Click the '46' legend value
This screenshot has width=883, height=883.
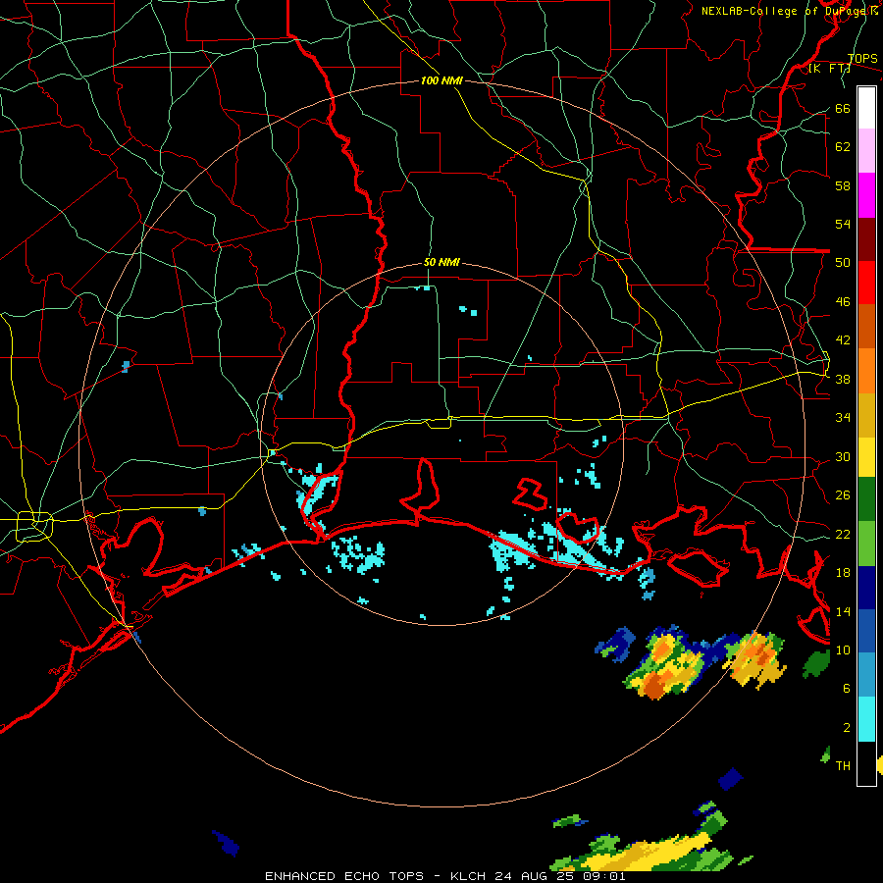[x=843, y=302]
